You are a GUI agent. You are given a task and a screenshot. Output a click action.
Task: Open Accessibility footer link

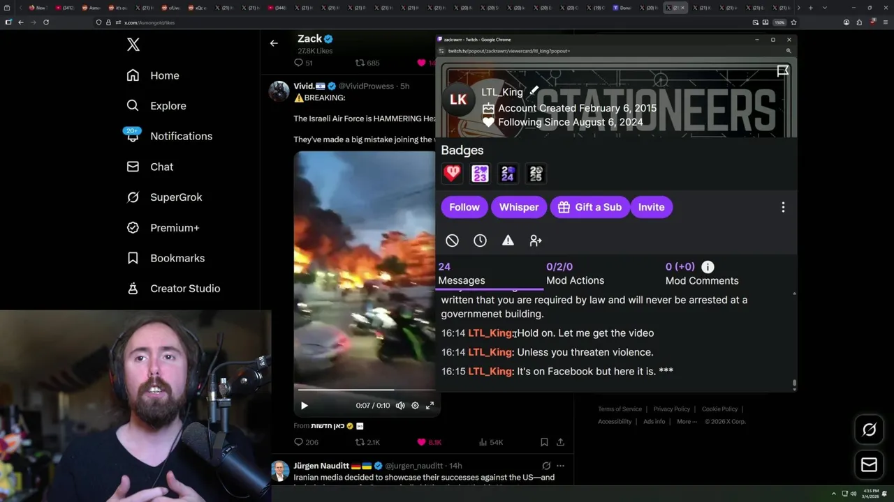615,422
